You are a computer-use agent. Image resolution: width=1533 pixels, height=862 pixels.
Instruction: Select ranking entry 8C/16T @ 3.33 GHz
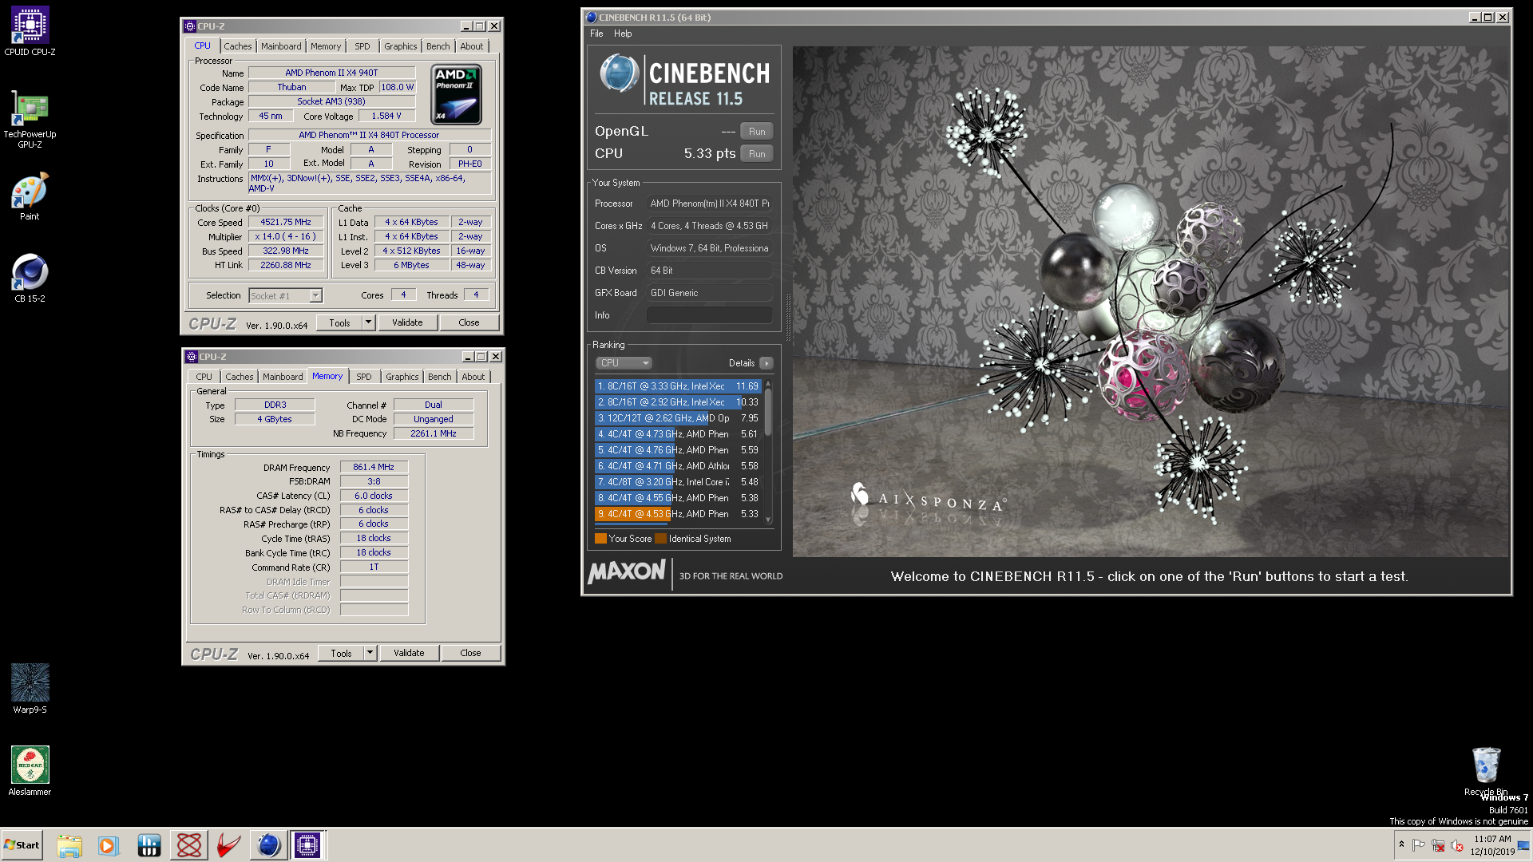tap(678, 386)
